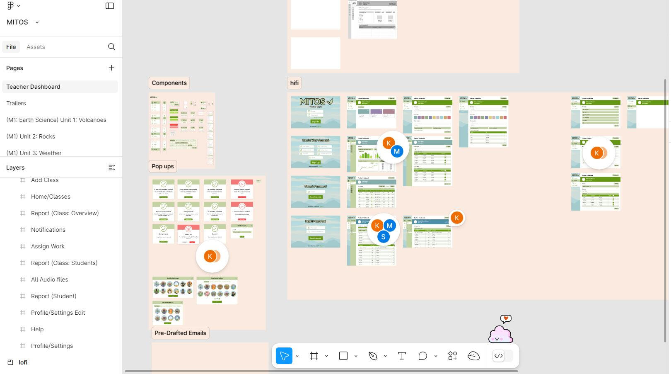Select the Notifications layer

48,230
